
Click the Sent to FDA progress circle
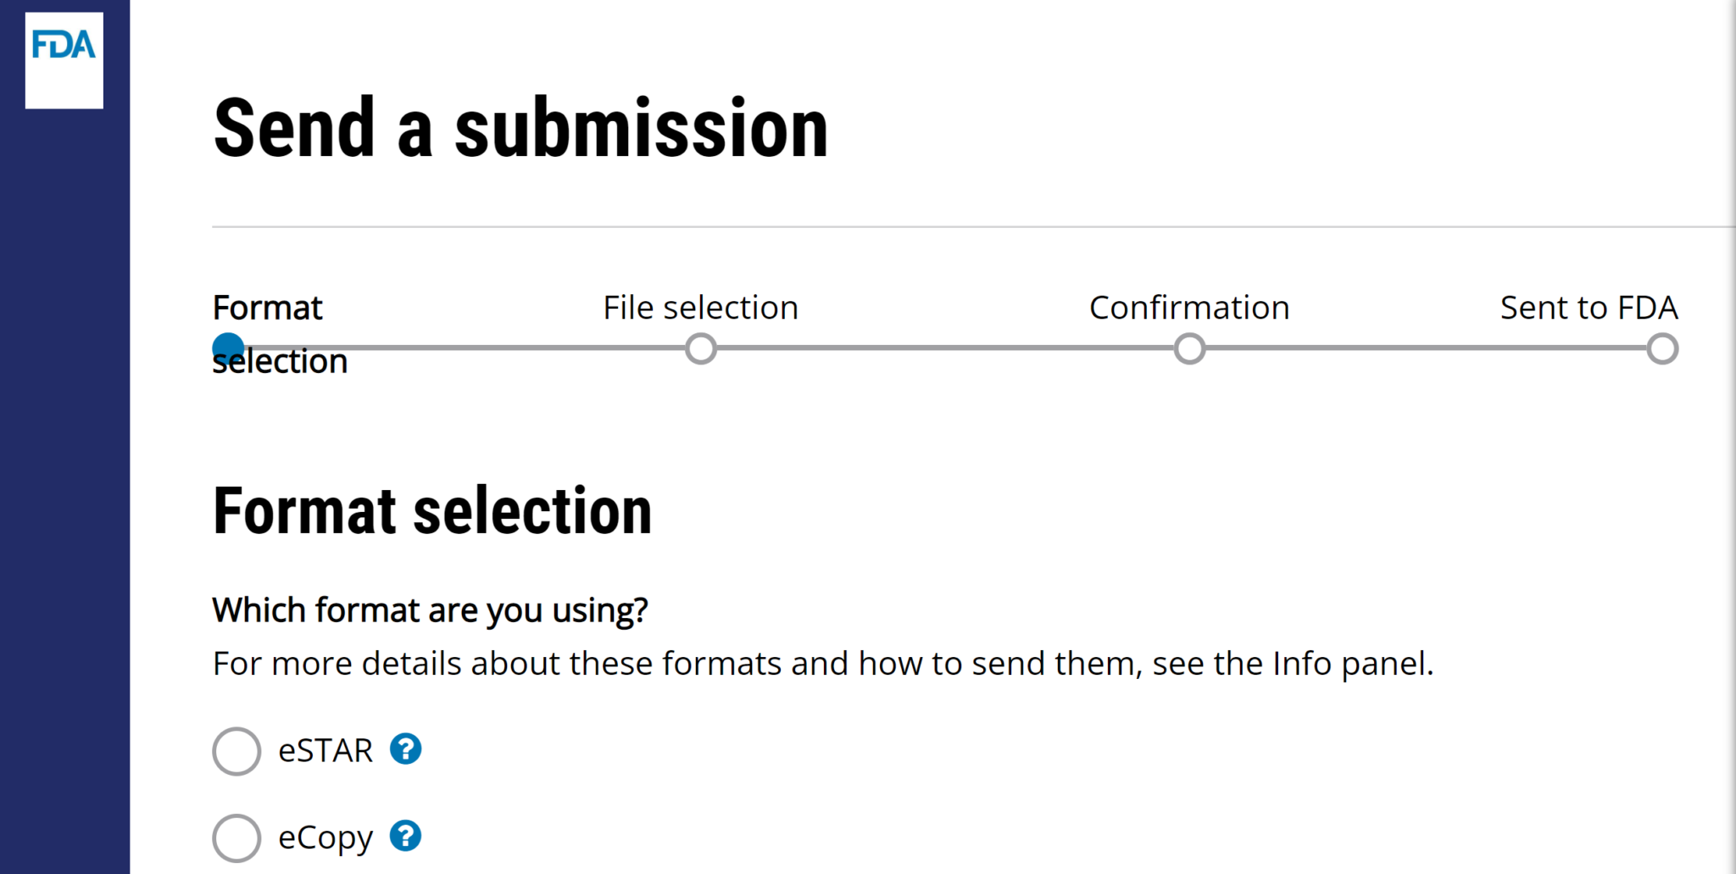[x=1662, y=348]
